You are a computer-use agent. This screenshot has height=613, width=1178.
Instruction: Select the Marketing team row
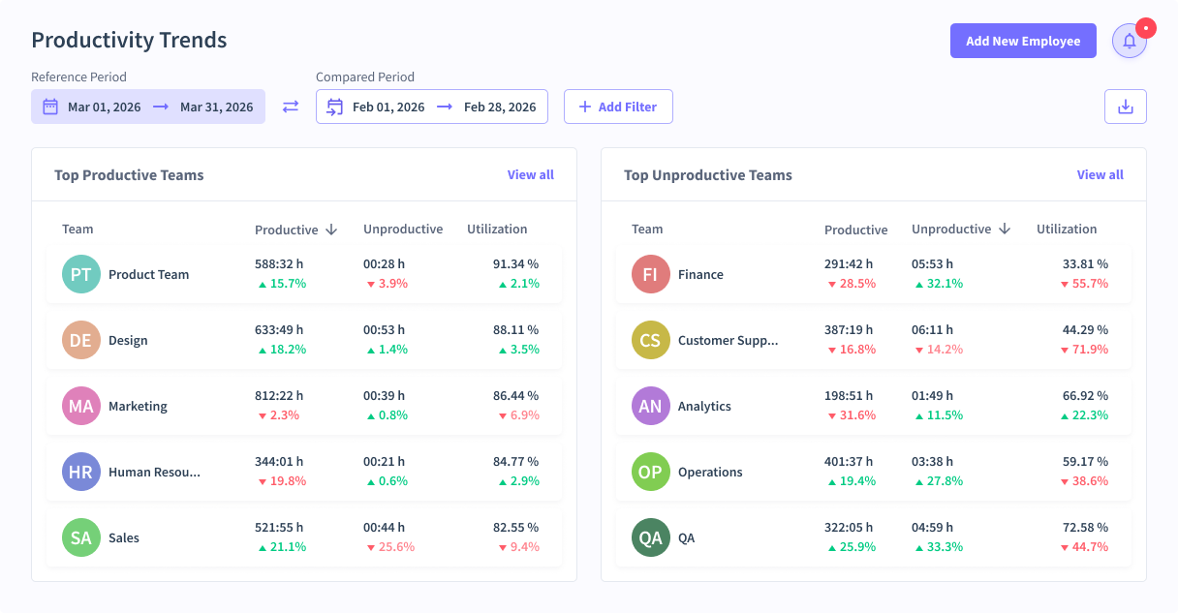tap(304, 406)
